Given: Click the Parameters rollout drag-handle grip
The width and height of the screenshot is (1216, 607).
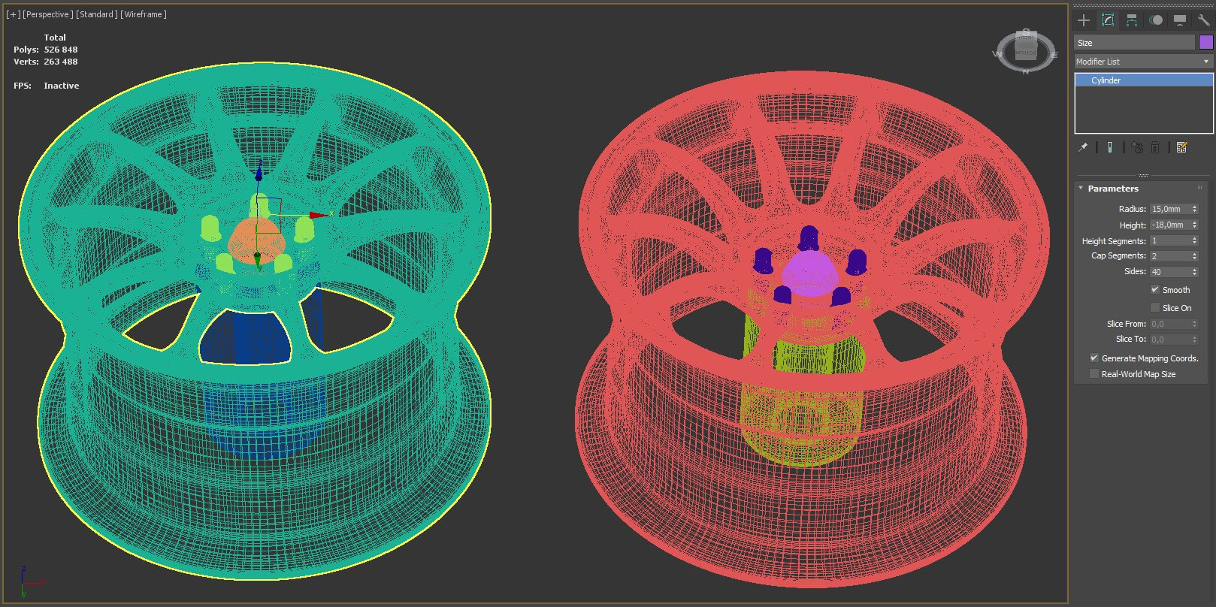Looking at the screenshot, I should (1200, 188).
